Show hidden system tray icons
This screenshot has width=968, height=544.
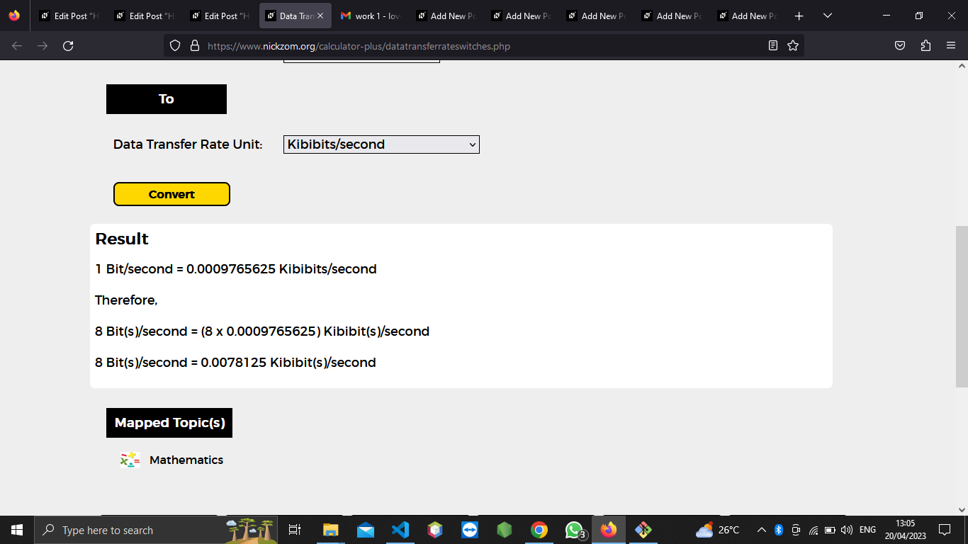762,530
